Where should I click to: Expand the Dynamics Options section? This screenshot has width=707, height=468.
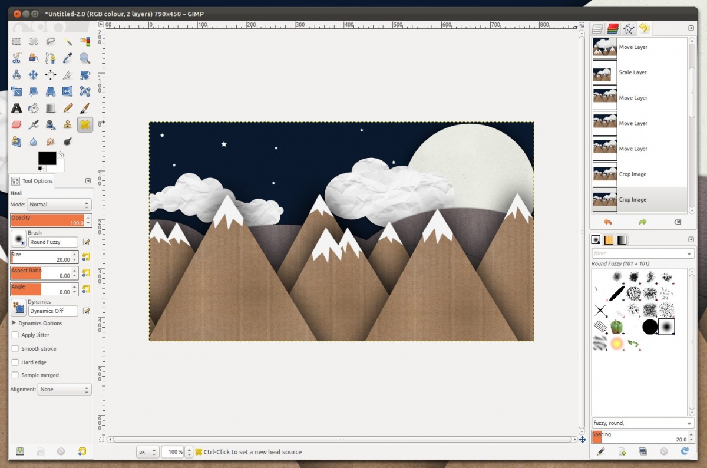14,323
